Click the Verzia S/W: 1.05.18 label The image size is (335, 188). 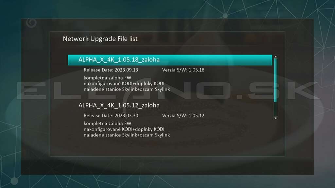pyautogui.click(x=183, y=70)
